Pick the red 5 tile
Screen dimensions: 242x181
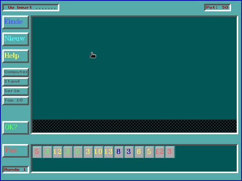click(x=37, y=152)
